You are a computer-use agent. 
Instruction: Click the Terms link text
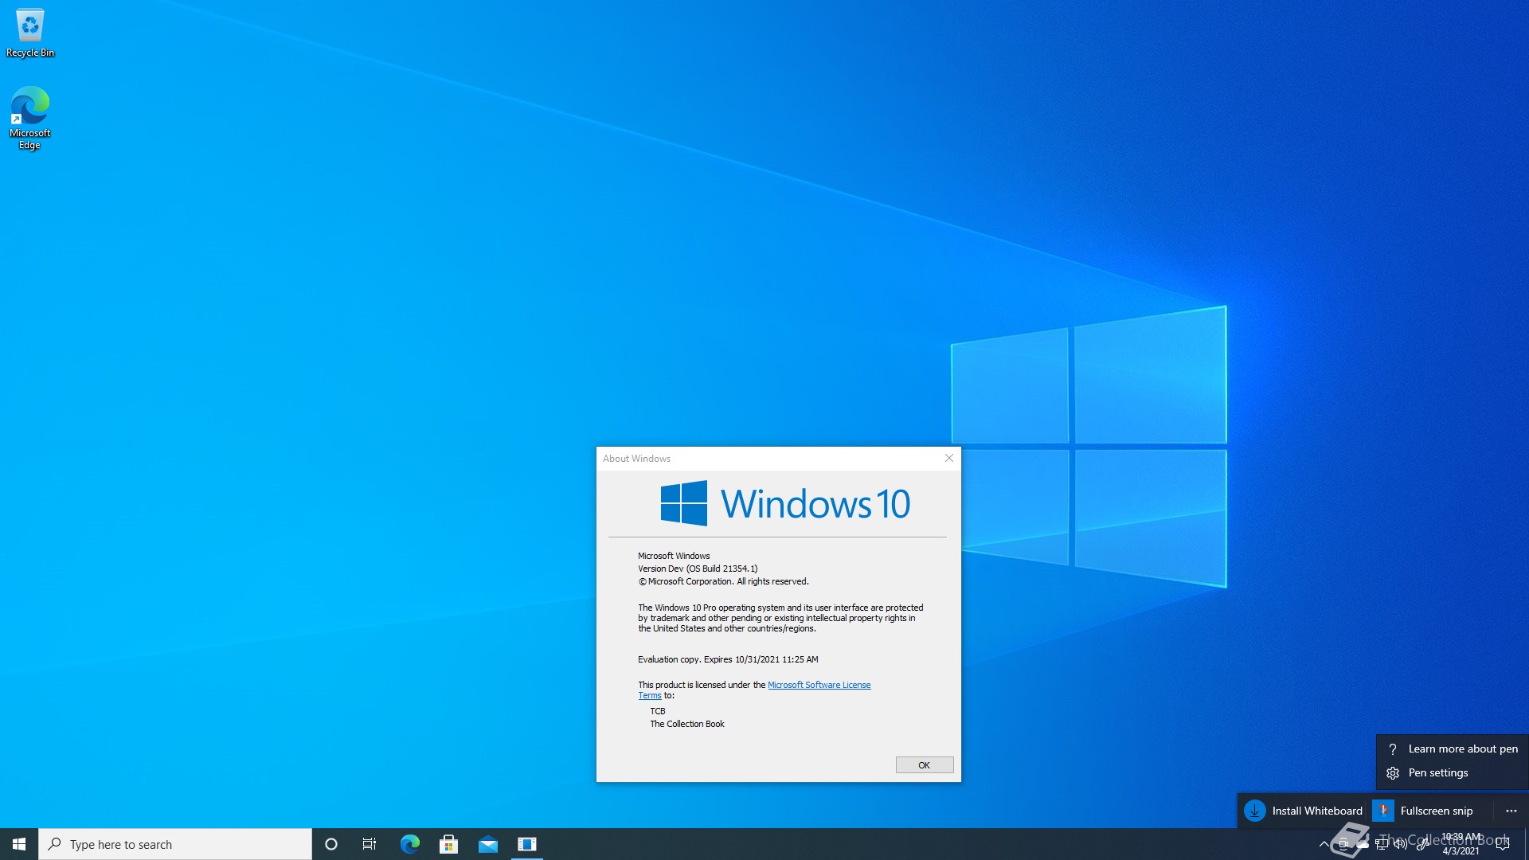tap(649, 696)
